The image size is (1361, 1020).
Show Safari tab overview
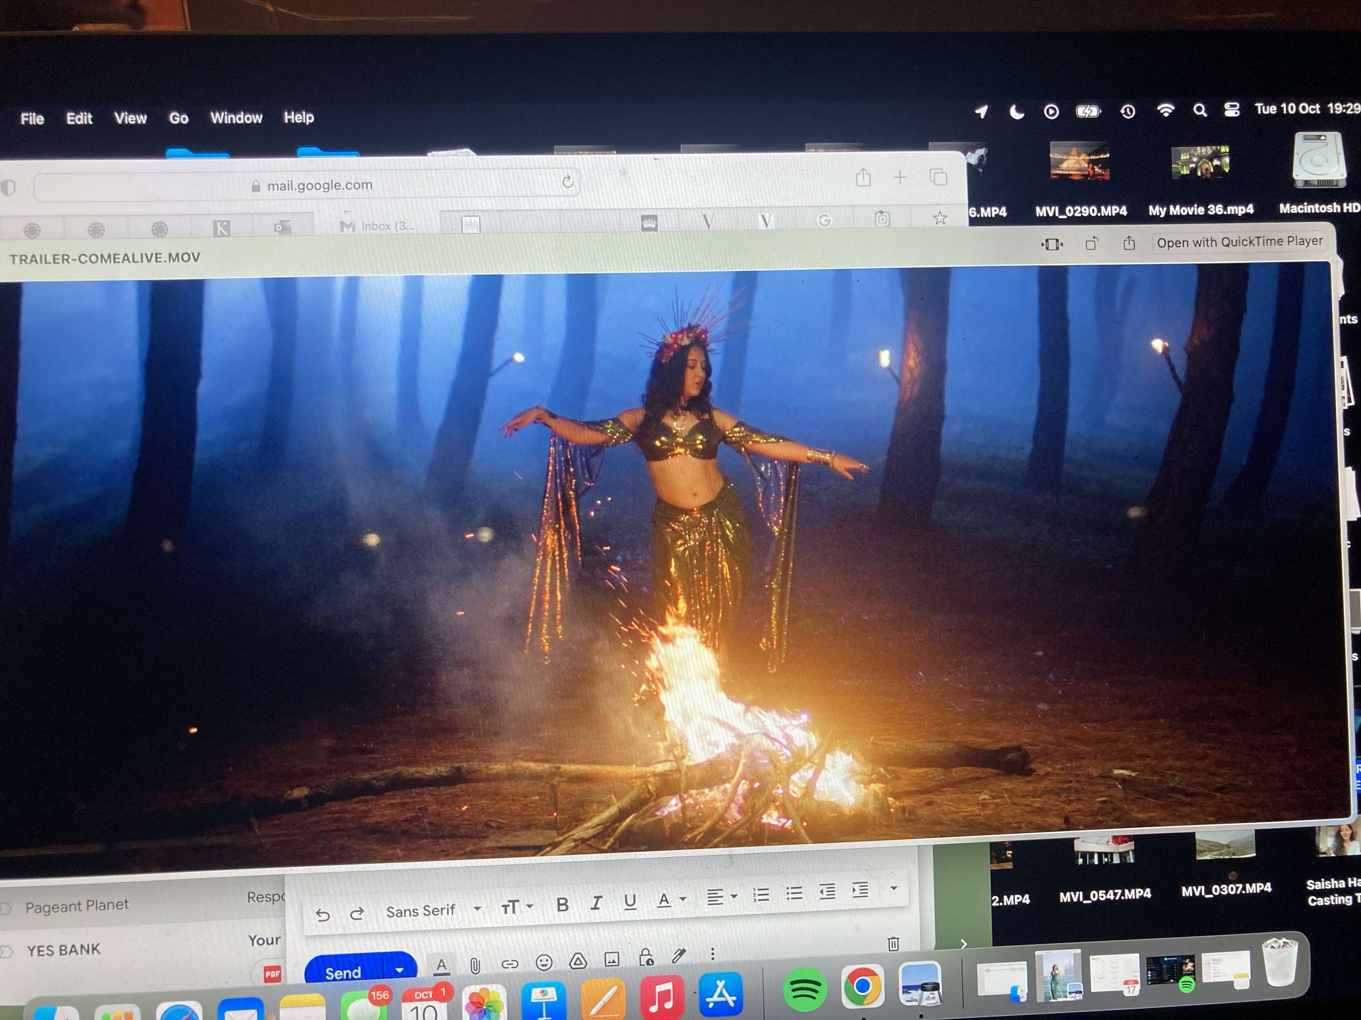[x=938, y=177]
